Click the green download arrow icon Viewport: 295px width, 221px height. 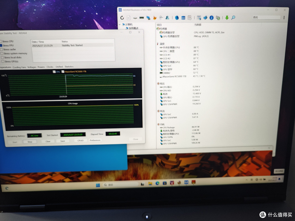tap(227, 18)
